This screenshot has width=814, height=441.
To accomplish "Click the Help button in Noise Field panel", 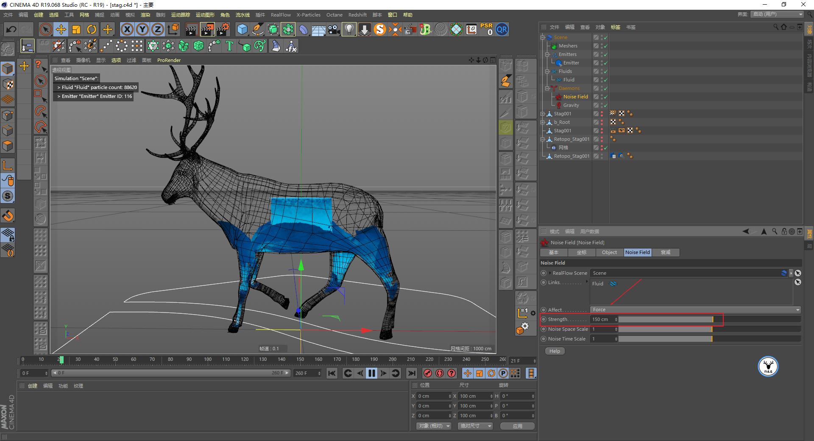I will tap(555, 351).
